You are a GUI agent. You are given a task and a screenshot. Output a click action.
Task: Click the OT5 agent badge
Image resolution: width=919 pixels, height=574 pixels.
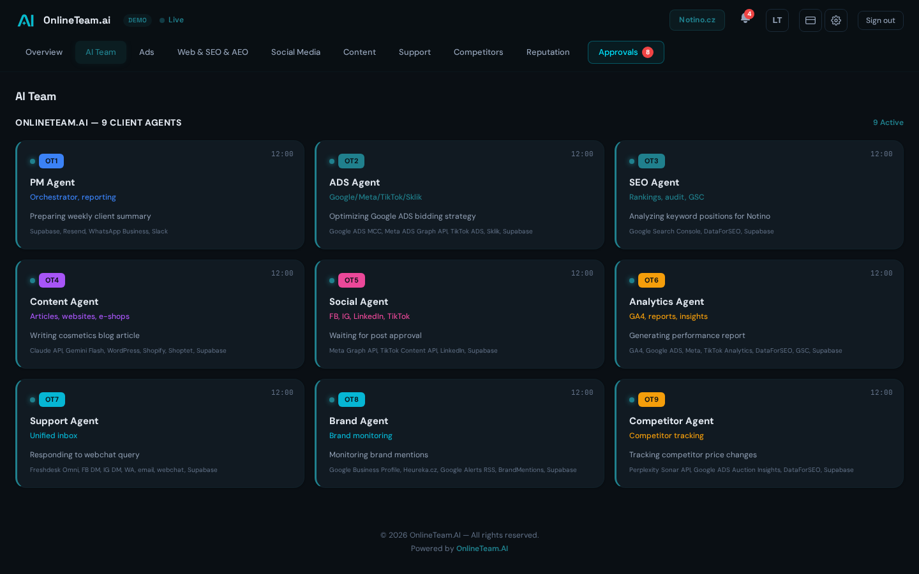point(351,281)
